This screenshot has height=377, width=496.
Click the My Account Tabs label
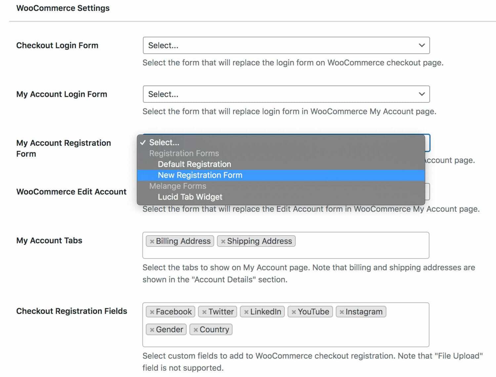(49, 241)
